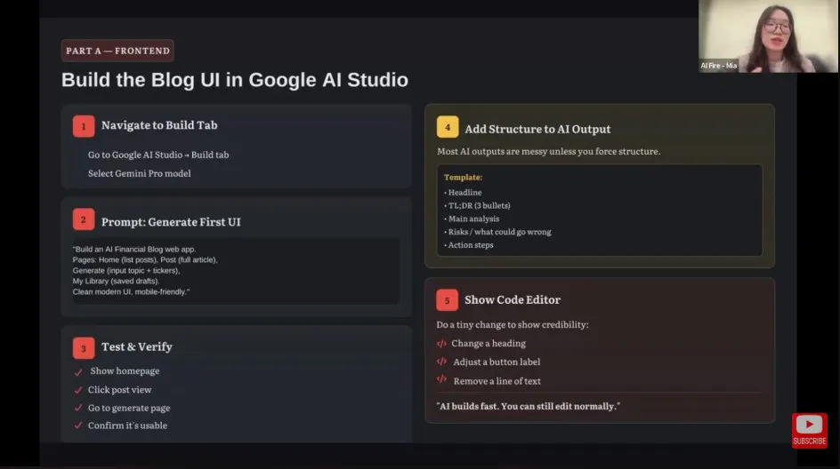This screenshot has width=840, height=469.
Task: Click the Template: label
Action: point(463,177)
